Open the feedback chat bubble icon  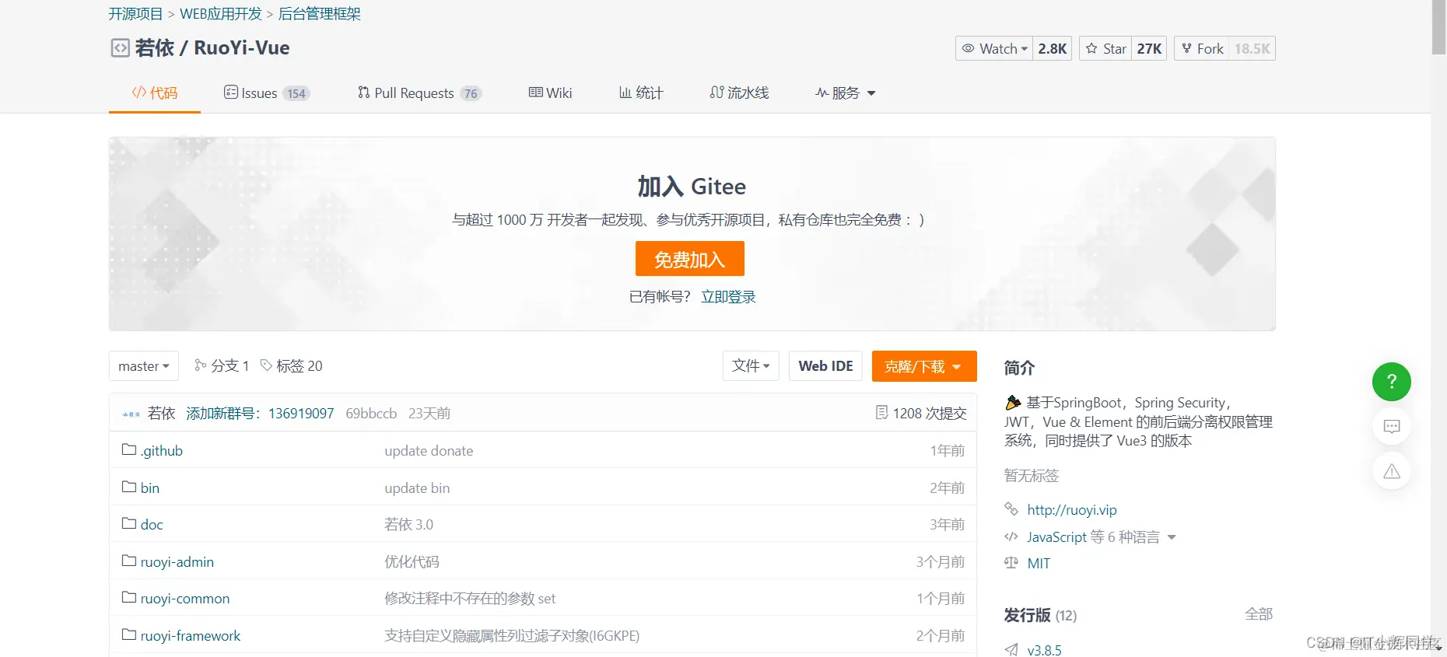point(1392,426)
